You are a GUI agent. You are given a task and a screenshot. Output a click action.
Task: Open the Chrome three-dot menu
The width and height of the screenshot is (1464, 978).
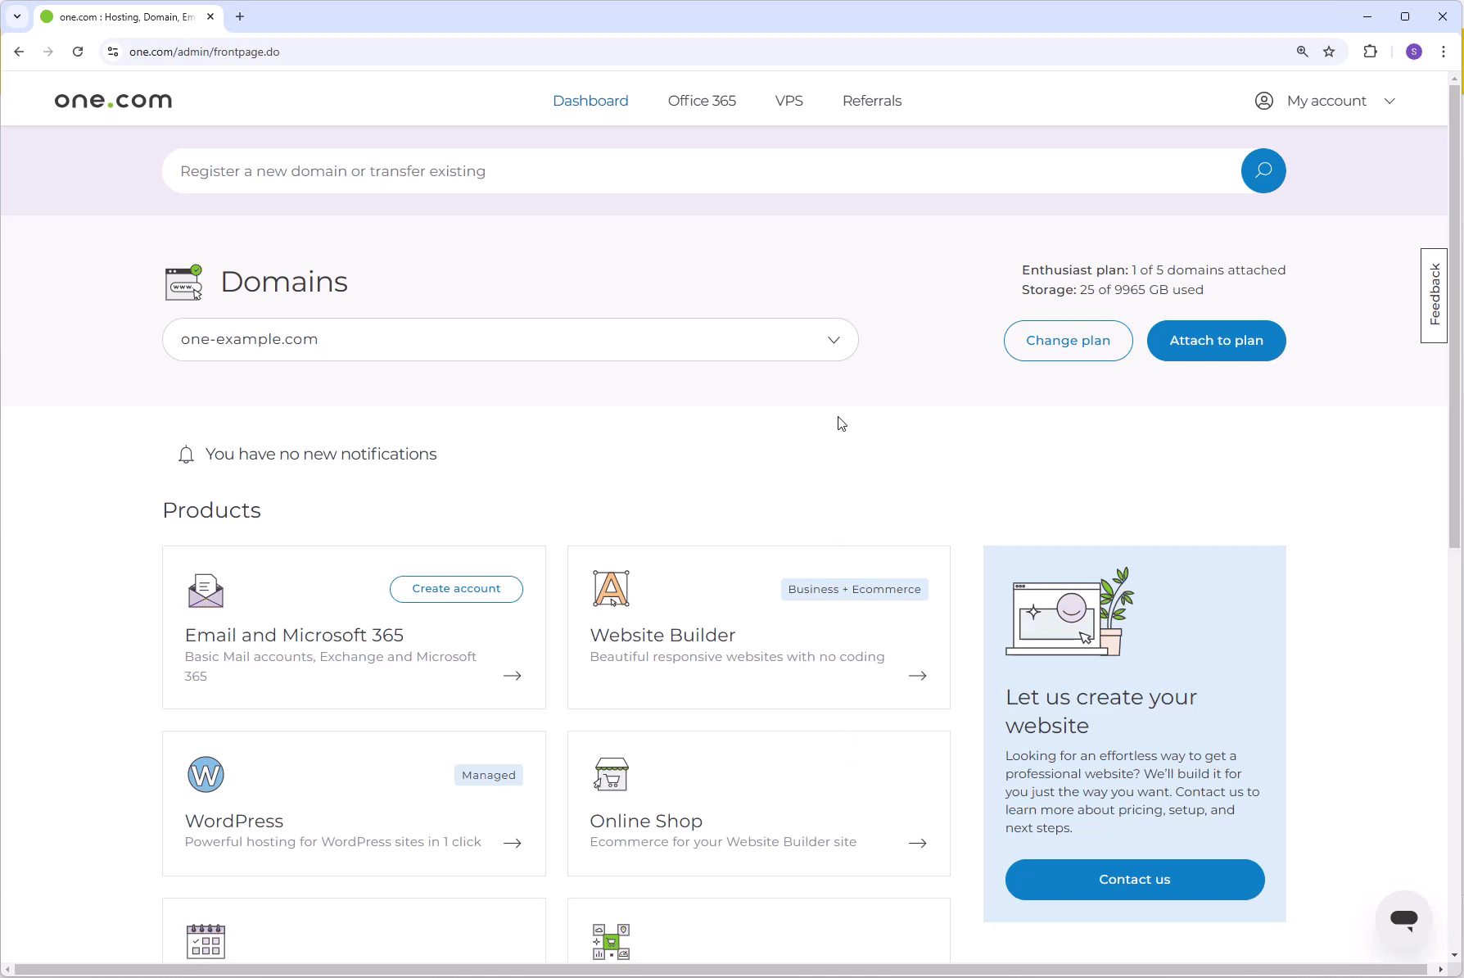click(x=1444, y=52)
